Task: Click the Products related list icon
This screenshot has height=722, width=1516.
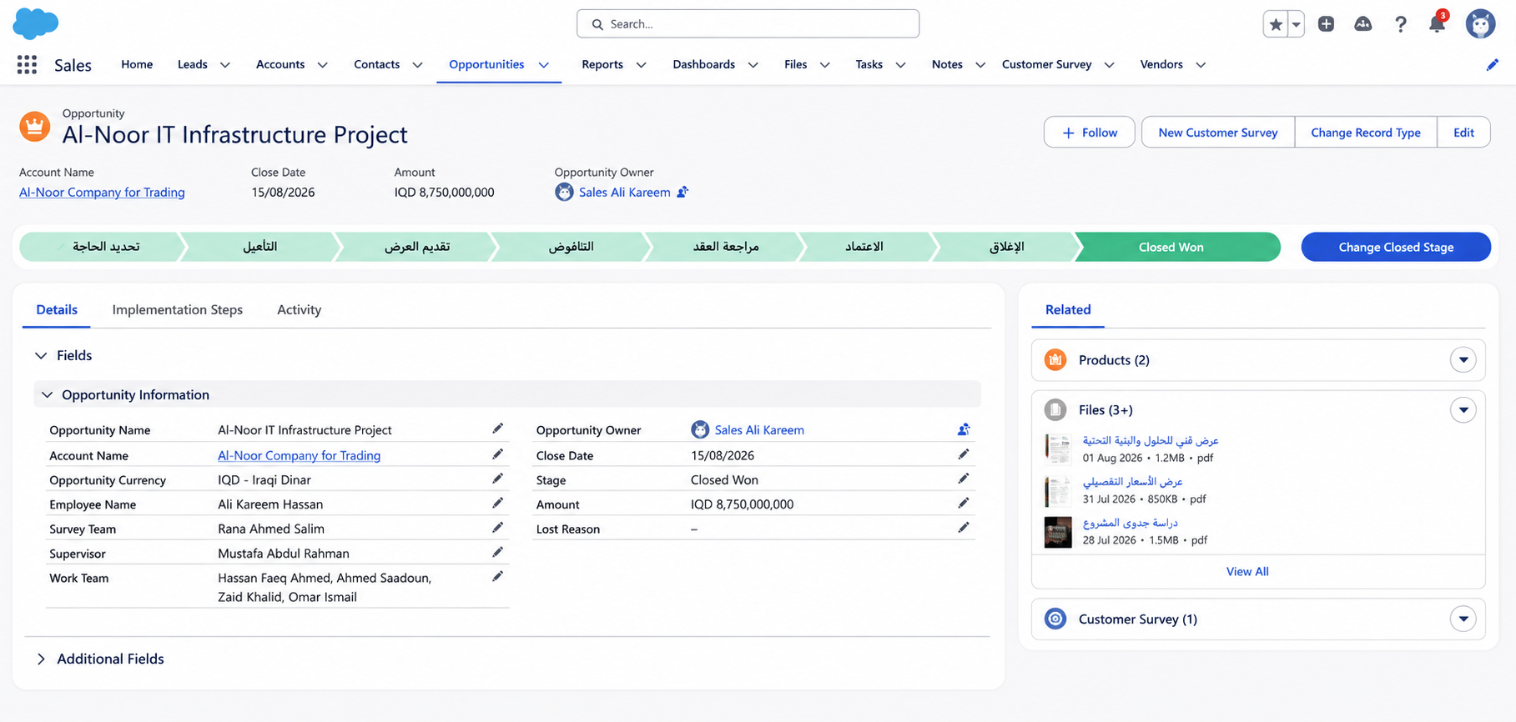Action: [x=1055, y=359]
